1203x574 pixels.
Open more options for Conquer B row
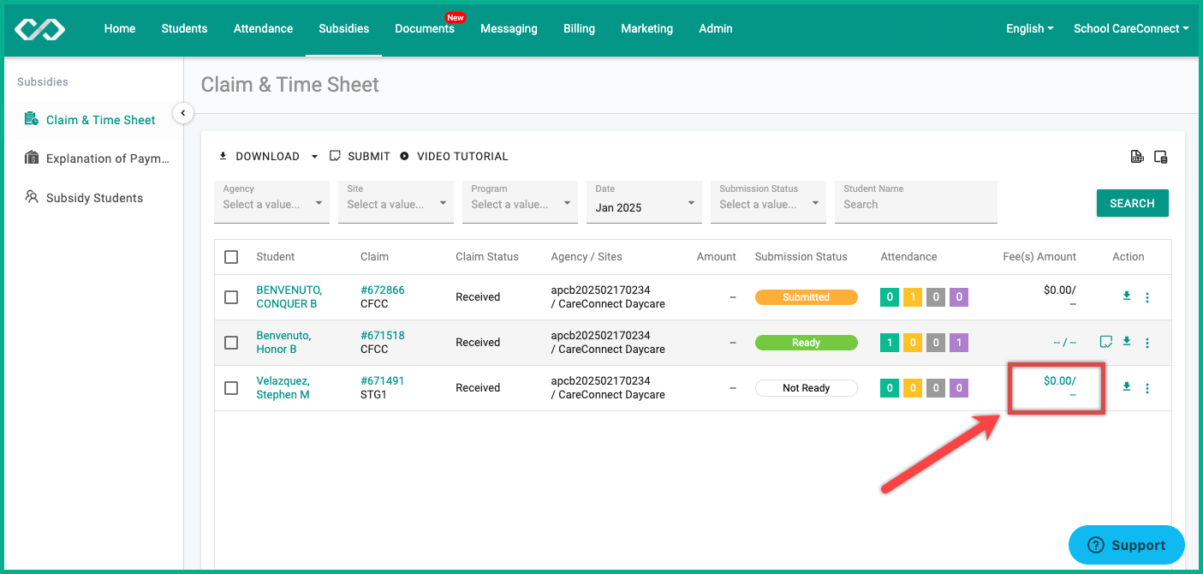tap(1147, 298)
